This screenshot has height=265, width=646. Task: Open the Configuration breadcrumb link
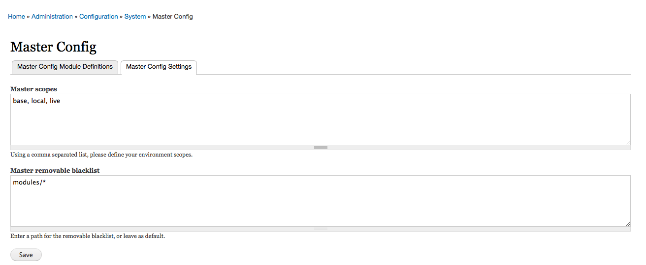tap(98, 17)
